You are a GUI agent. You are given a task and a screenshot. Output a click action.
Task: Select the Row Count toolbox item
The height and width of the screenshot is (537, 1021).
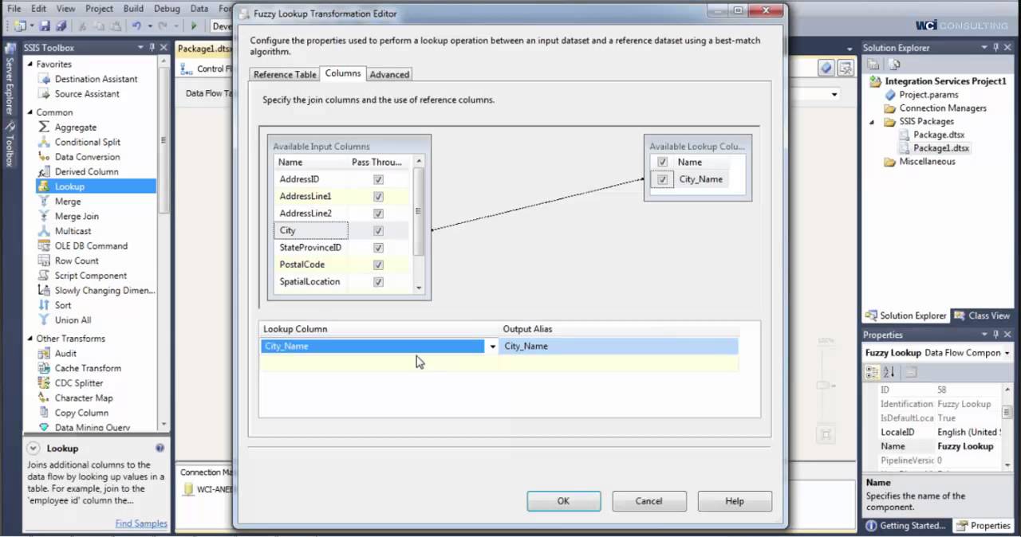(77, 261)
